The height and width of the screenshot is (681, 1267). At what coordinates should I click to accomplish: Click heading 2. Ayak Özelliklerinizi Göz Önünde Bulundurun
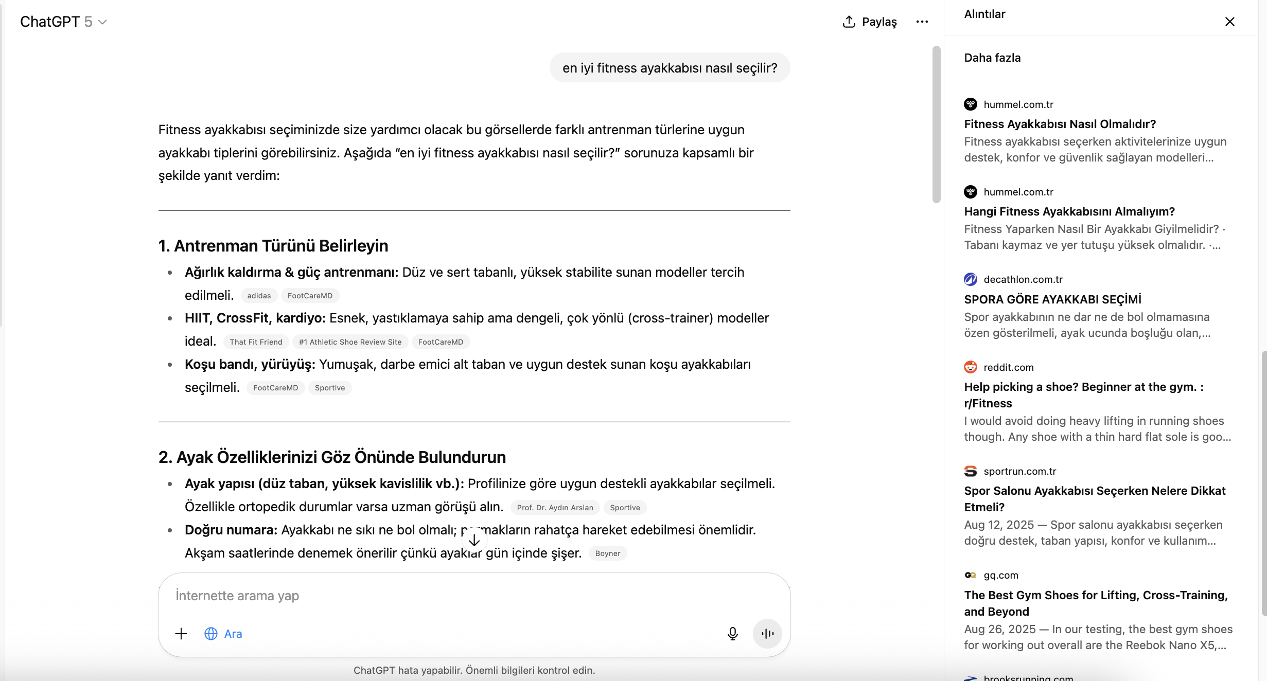[332, 457]
